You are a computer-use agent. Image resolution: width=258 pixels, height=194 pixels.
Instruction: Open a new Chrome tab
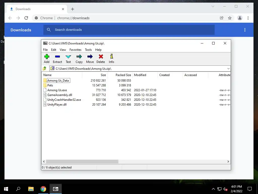[72, 9]
